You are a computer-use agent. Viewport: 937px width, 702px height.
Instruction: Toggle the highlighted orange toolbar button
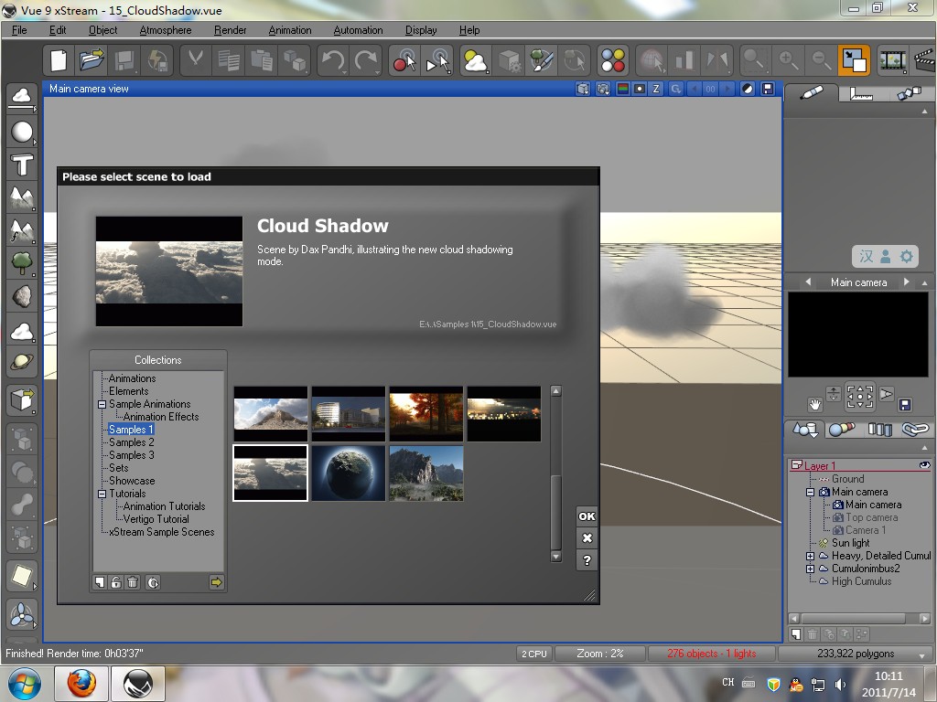pos(854,61)
